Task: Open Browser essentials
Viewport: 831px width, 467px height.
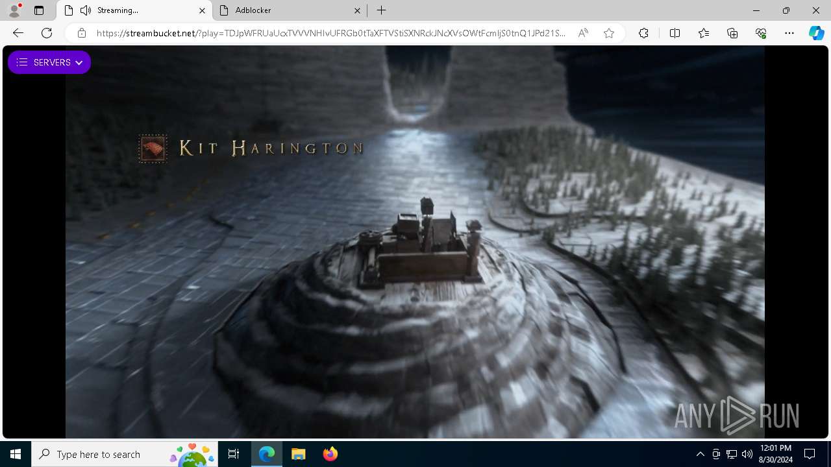Action: click(x=761, y=33)
